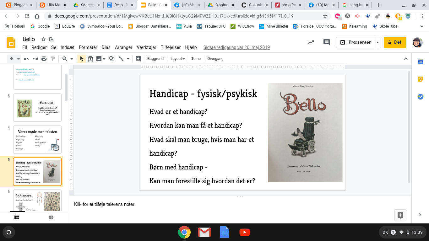Screen dimensions: 429x241
Task: Select the arrow cursor tool
Action: point(81,59)
